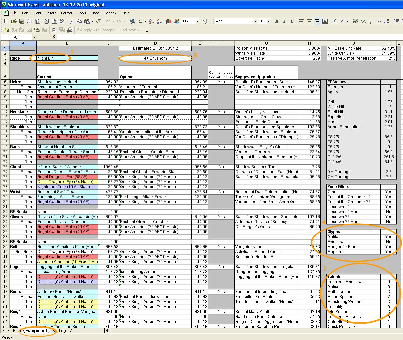Open the Tools menu

(x=82, y=13)
